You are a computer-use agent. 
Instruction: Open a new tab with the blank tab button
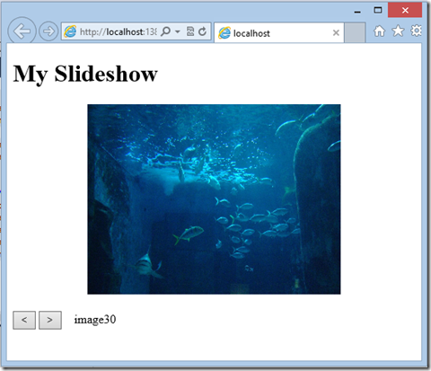coord(355,32)
